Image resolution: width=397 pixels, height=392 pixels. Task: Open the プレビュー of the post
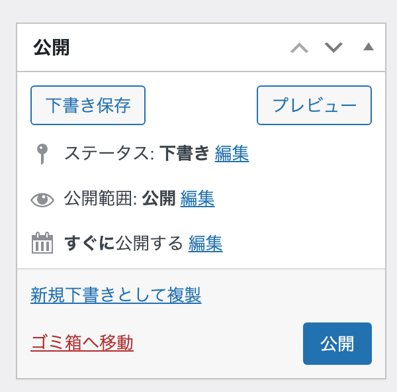pyautogui.click(x=314, y=105)
